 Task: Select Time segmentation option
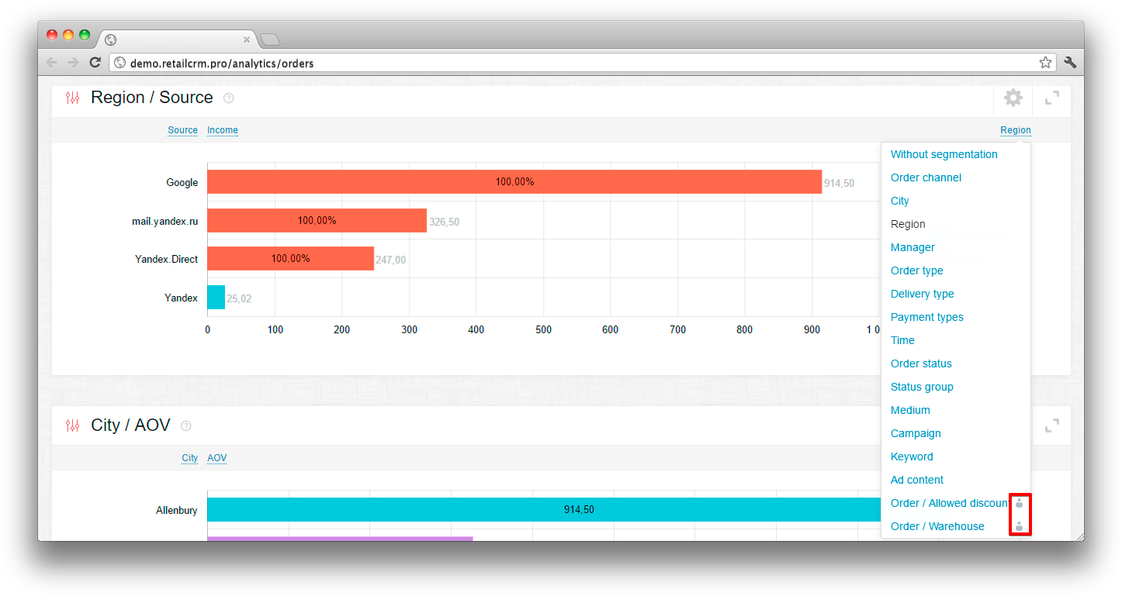902,340
